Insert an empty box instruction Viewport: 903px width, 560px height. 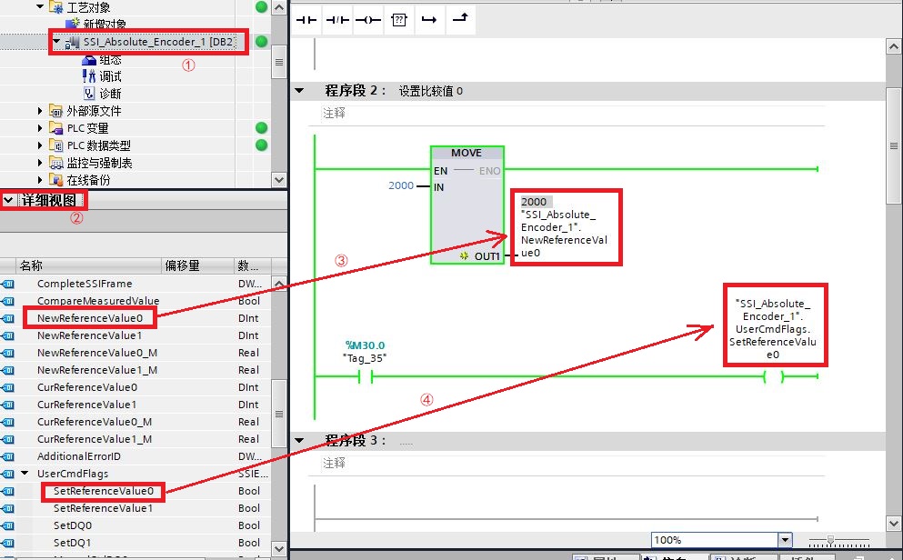399,20
